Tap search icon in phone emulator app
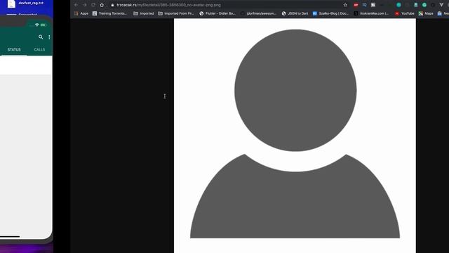This screenshot has height=253, width=449. click(x=41, y=37)
